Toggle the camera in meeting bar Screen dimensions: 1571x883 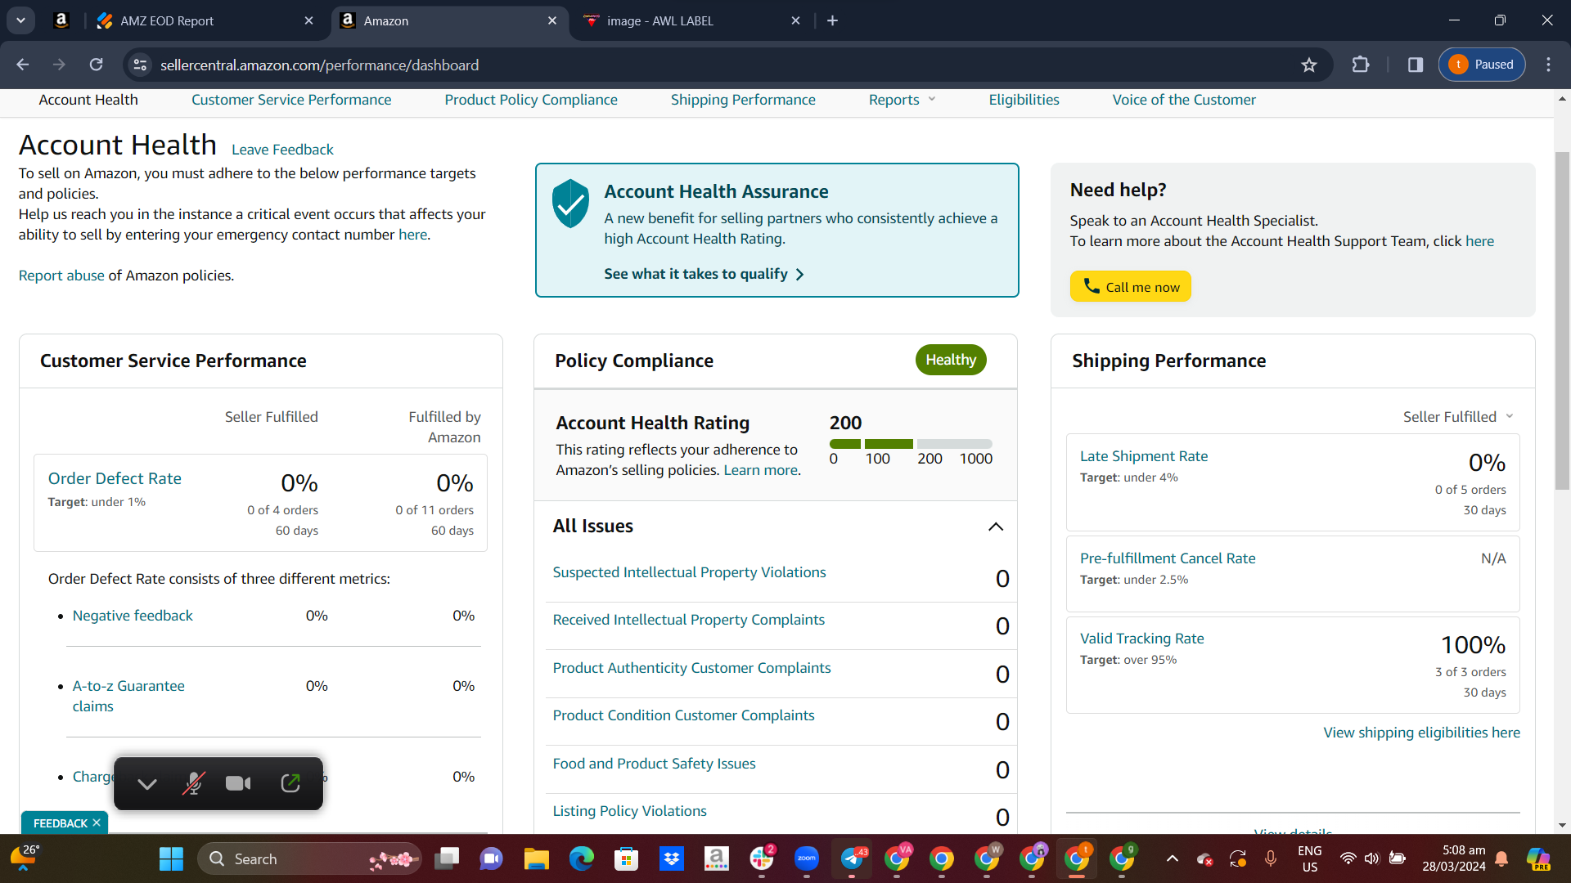tap(238, 784)
